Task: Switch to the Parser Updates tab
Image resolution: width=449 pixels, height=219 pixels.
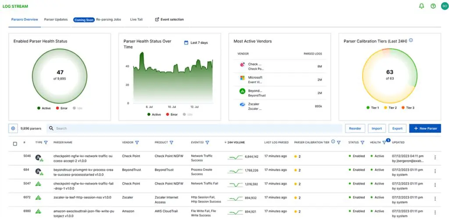Action: (x=56, y=19)
